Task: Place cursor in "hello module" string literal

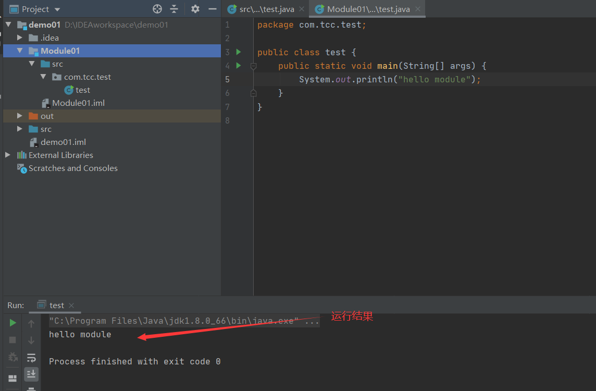Action: click(x=434, y=79)
